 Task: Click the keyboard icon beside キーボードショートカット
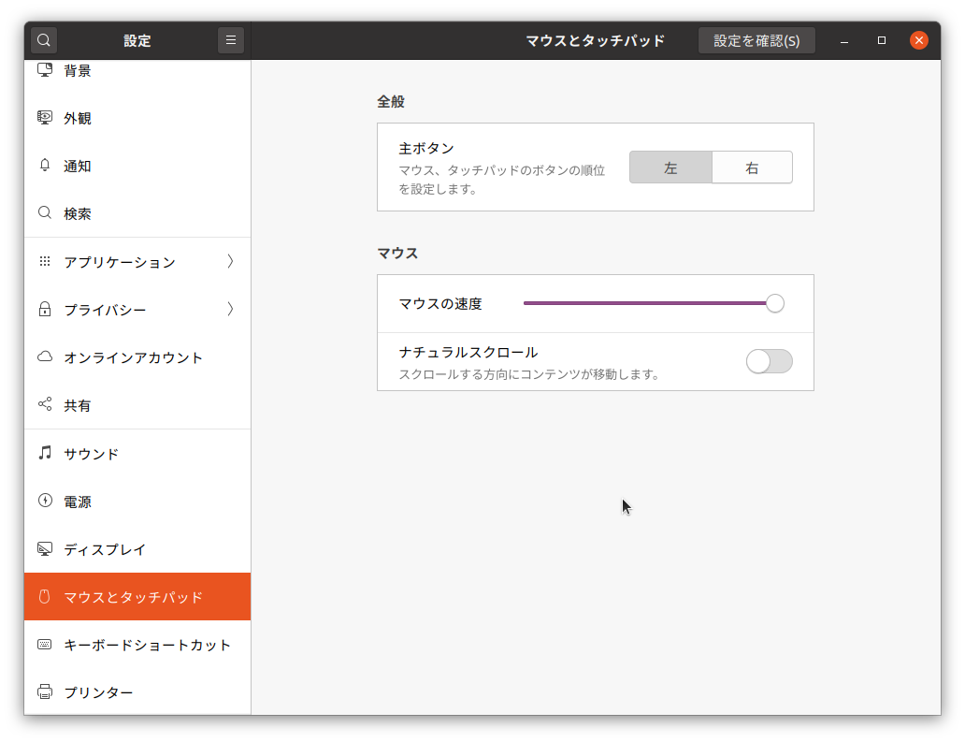45,644
